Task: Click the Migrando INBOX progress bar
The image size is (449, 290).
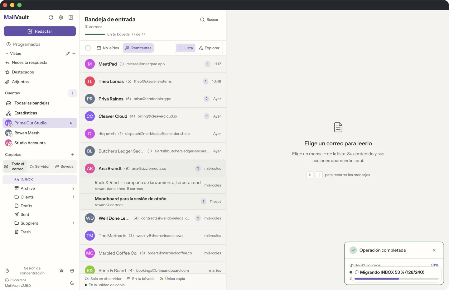Action: click(x=396, y=279)
